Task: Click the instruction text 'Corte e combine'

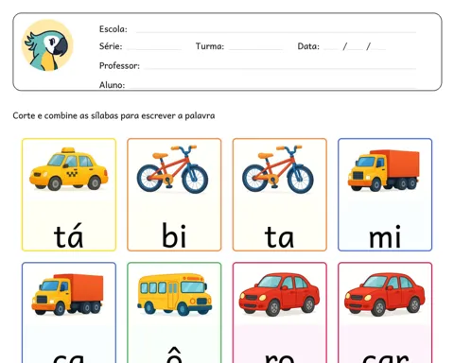Action: [x=45, y=115]
